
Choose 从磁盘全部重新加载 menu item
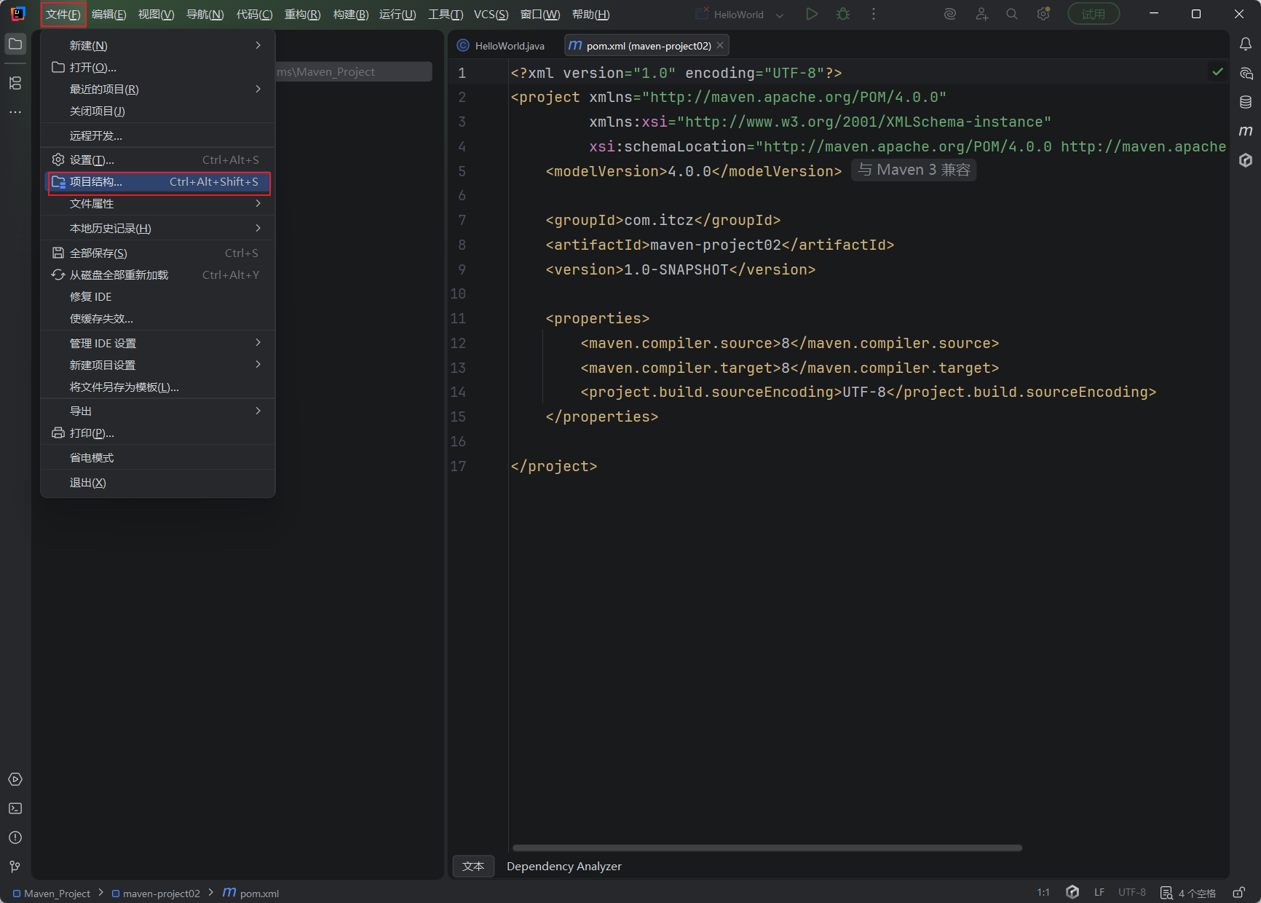click(x=157, y=275)
